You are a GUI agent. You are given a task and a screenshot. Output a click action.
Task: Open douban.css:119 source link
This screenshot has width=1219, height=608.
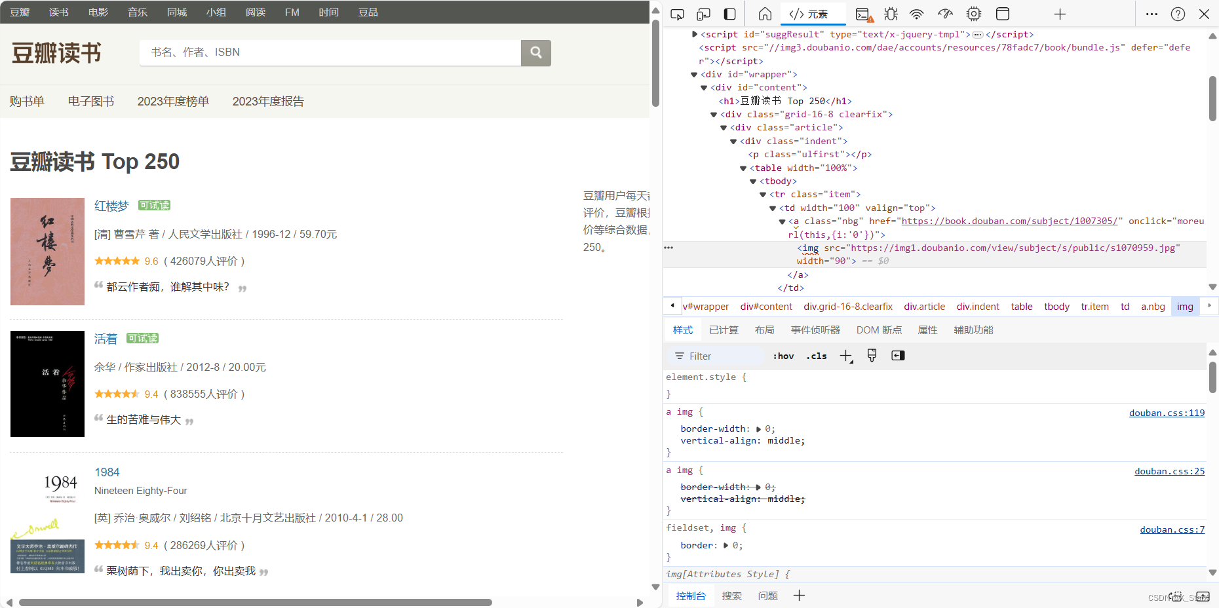pos(1167,413)
